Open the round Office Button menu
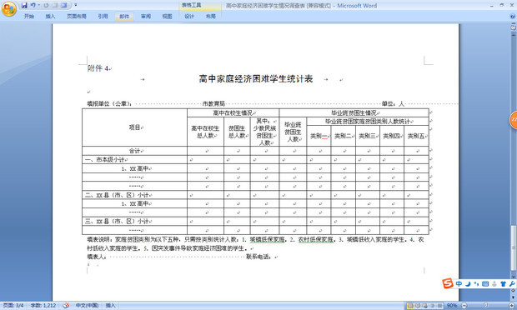This screenshot has height=310, width=517. coord(9,8)
